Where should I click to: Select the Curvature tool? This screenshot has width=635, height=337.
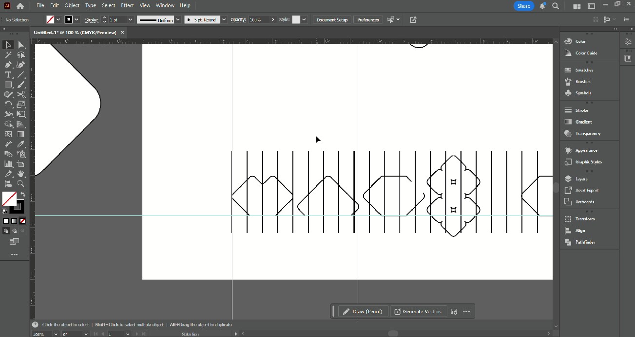pos(21,65)
